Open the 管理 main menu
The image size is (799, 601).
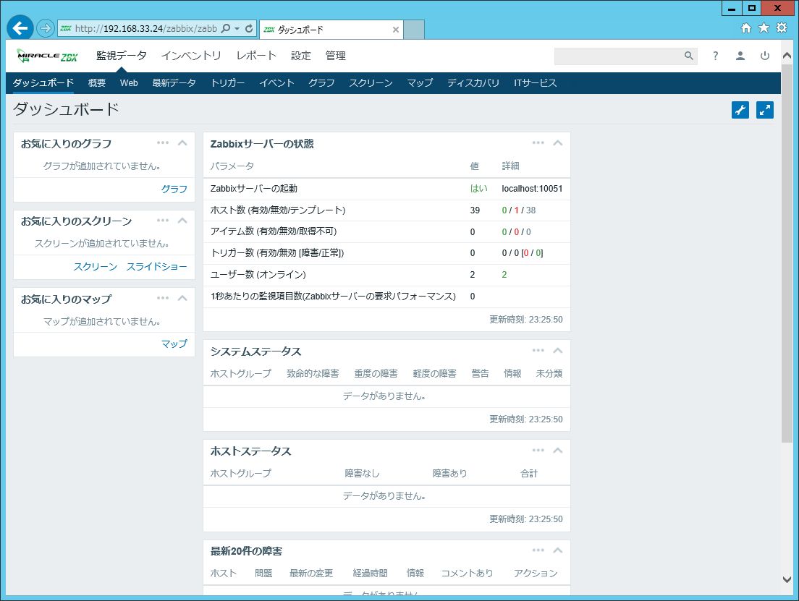pos(335,56)
